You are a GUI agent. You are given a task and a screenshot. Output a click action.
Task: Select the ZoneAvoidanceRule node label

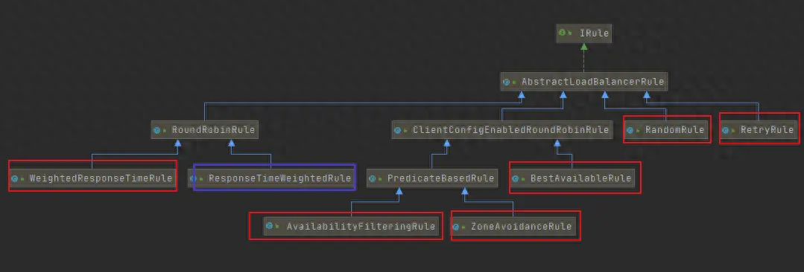[x=522, y=227]
